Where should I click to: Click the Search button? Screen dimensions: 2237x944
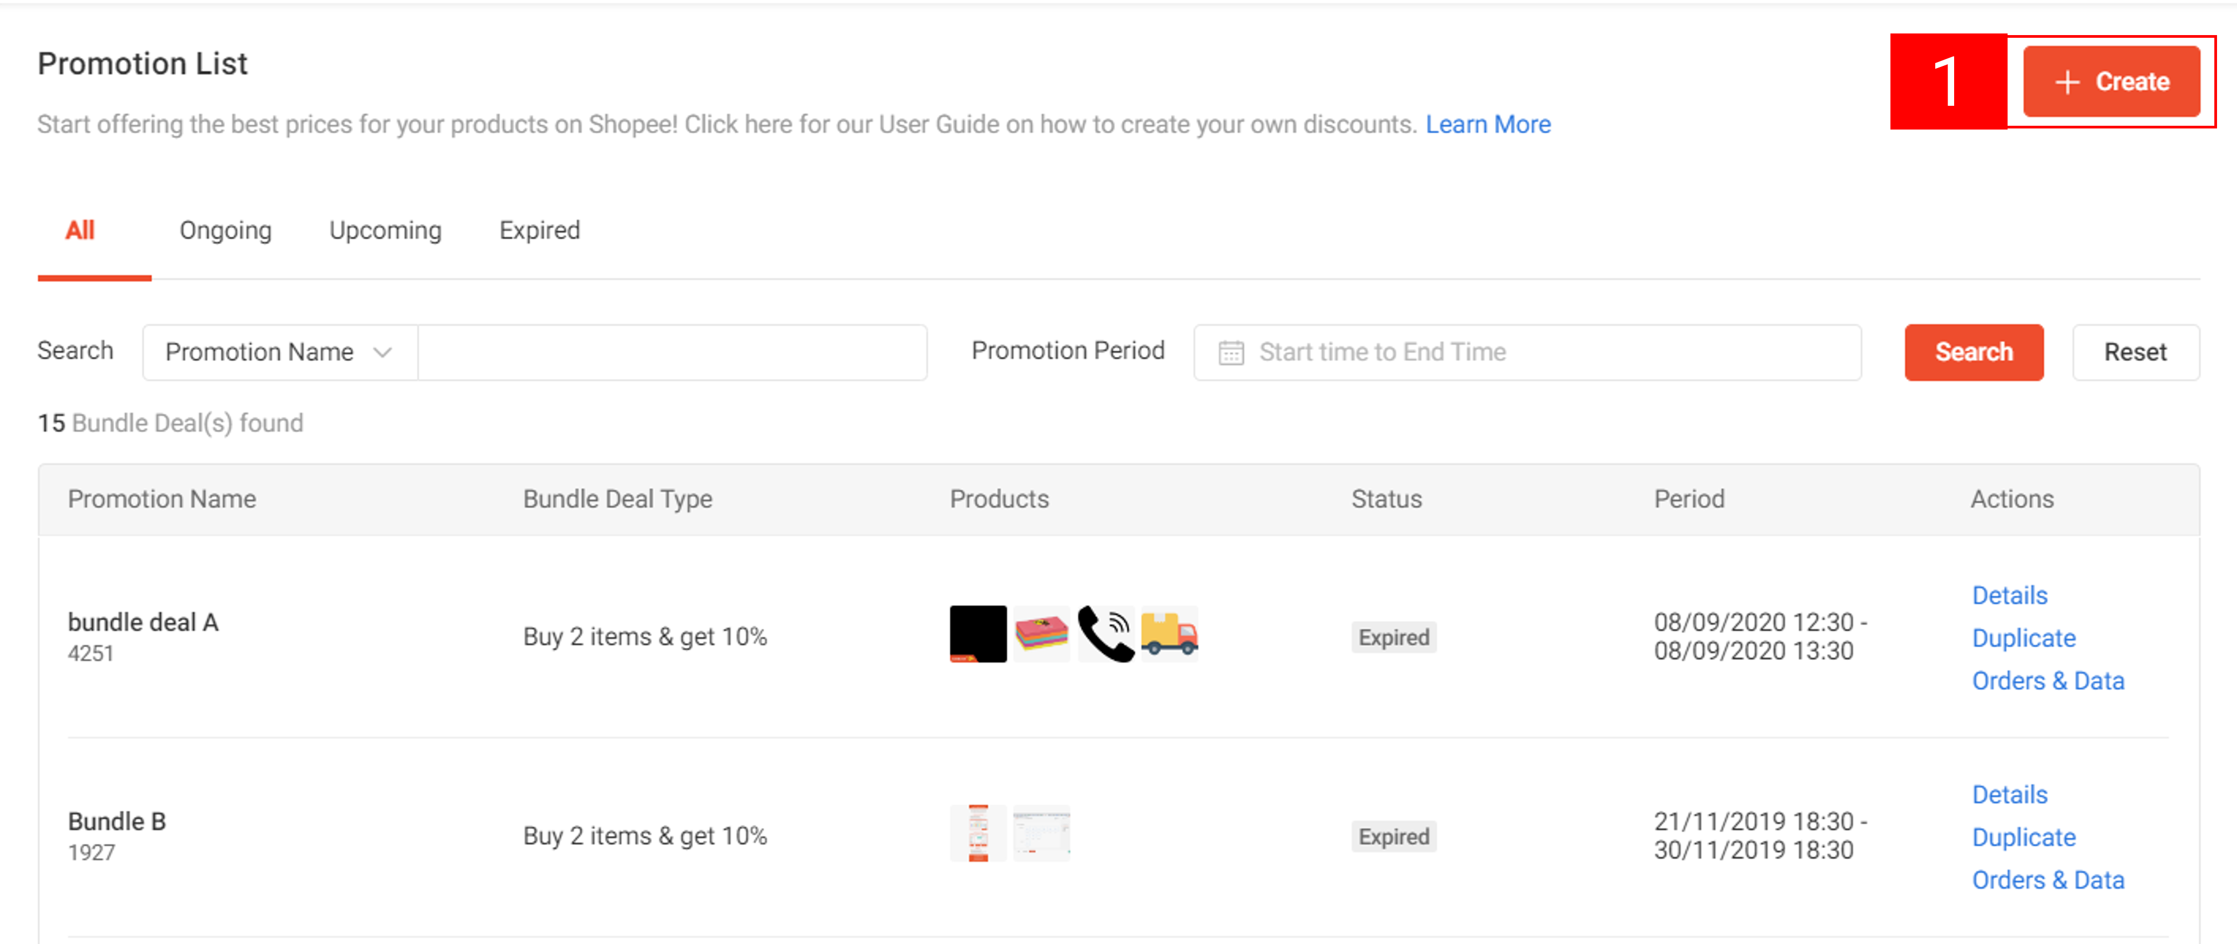1974,352
